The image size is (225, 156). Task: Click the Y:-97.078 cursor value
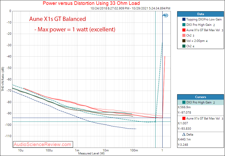[x=184, y=113]
